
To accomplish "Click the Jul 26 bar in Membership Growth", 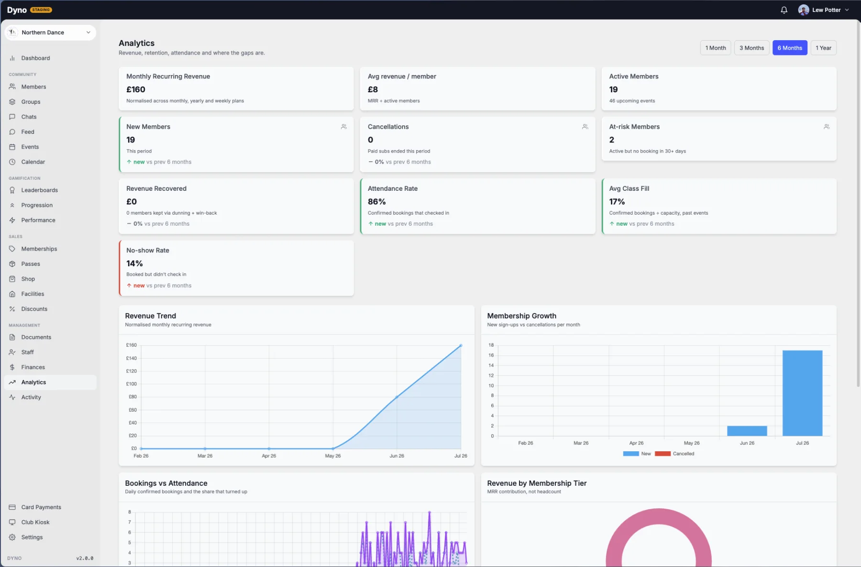I will pos(802,393).
